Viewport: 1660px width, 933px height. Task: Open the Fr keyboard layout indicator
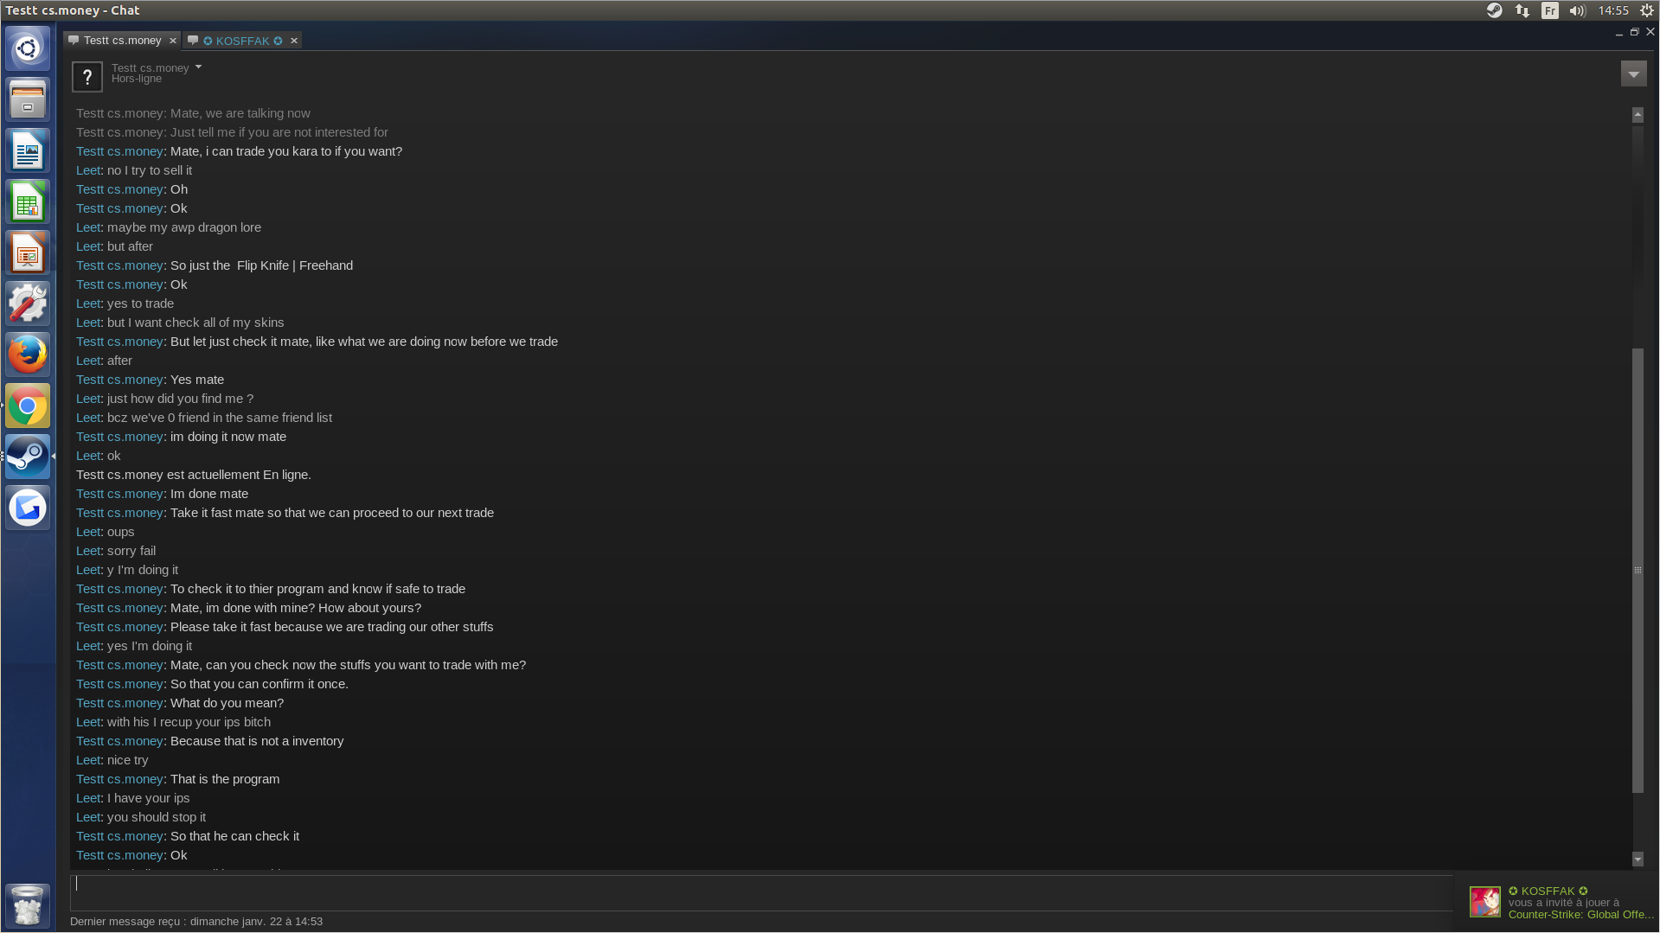1549,10
